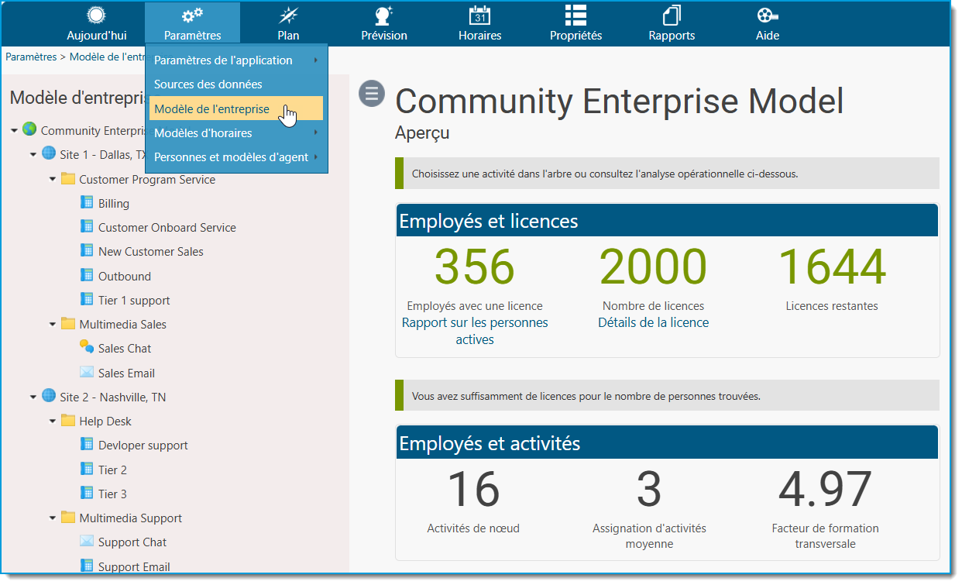This screenshot has width=962, height=585.
Task: Select Billing in the tree
Action: 114,204
